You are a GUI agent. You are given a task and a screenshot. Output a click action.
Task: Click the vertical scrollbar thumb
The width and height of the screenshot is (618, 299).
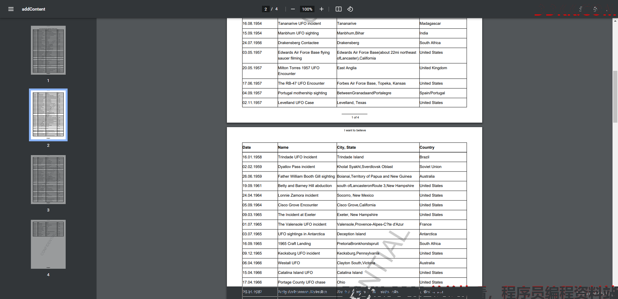[x=615, y=97]
